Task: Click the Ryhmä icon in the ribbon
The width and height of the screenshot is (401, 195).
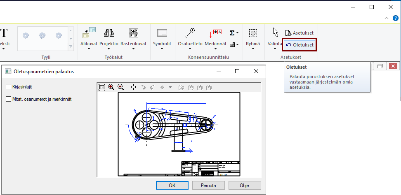Action: [253, 34]
